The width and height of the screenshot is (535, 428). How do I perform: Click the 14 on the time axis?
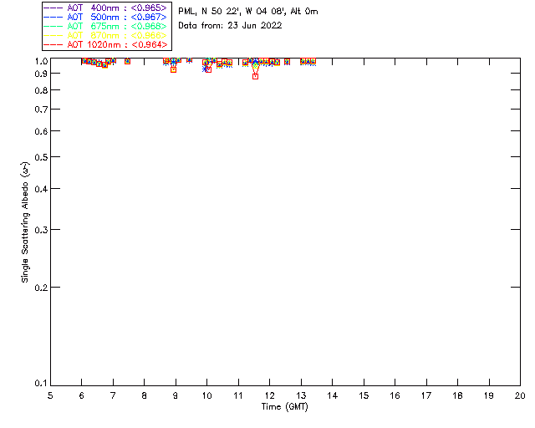(333, 395)
